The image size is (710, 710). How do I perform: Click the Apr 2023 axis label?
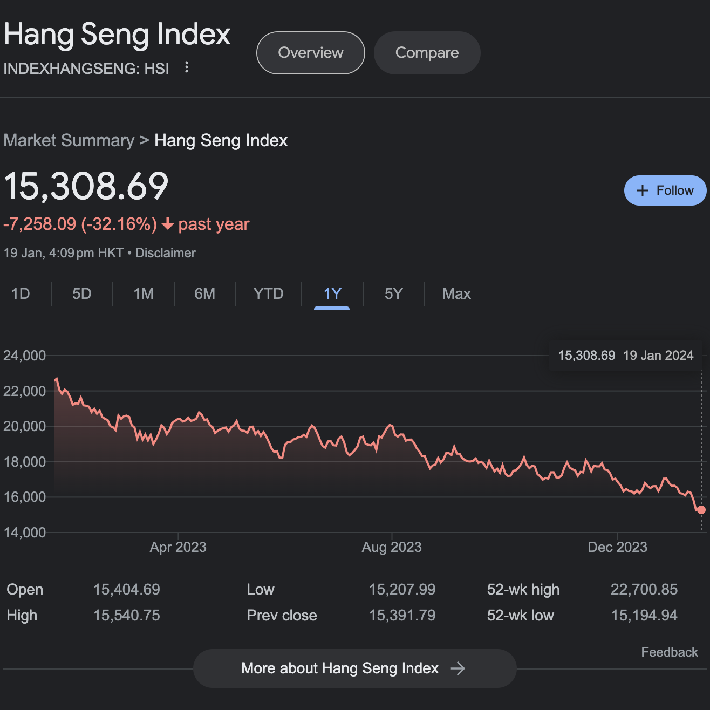[178, 547]
